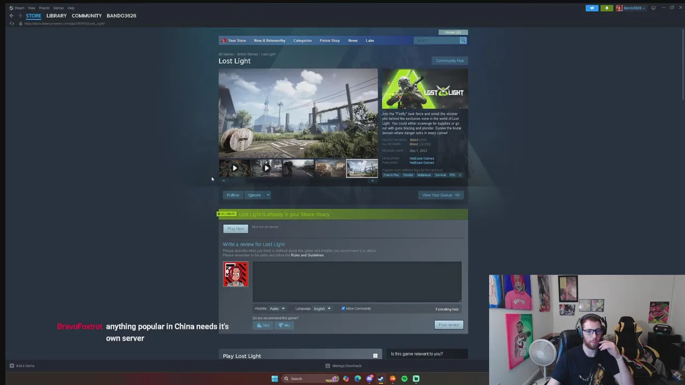Screen dimensions: 685x385
Task: Switch to the LIBRARY tab
Action: pos(56,16)
